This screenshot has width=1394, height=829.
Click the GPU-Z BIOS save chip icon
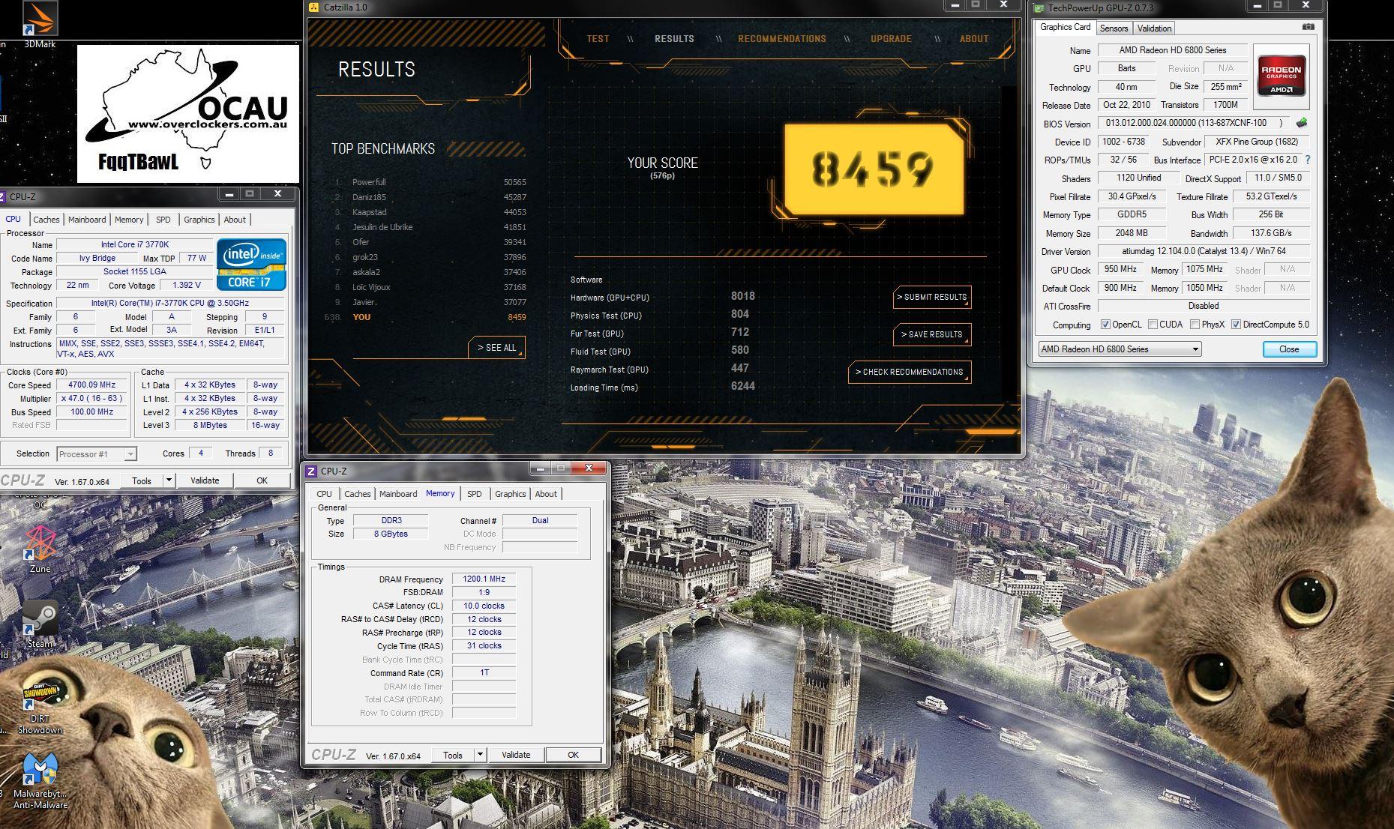point(1302,123)
